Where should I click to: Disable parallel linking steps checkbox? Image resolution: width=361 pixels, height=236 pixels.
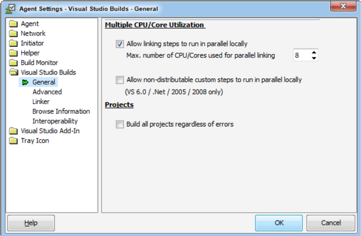tap(120, 44)
